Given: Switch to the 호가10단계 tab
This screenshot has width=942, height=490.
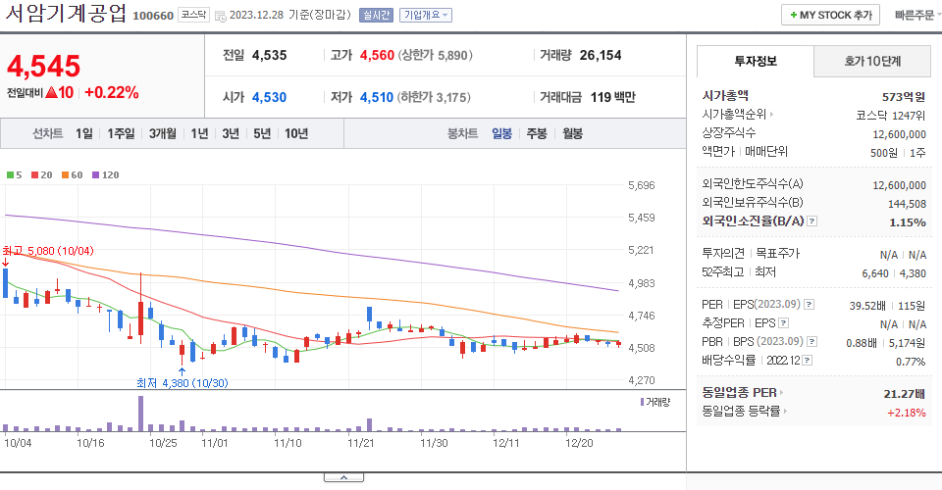Looking at the screenshot, I should 872,61.
